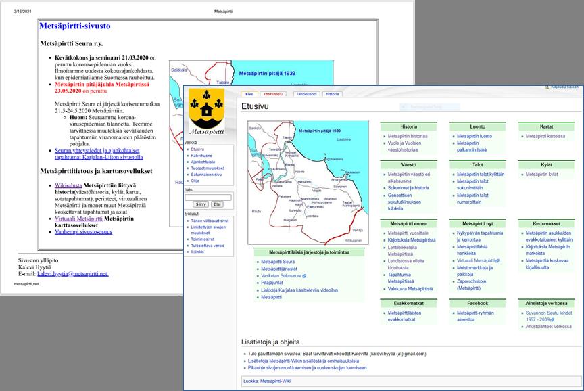Open Satunnainen sivu link

click(206, 175)
